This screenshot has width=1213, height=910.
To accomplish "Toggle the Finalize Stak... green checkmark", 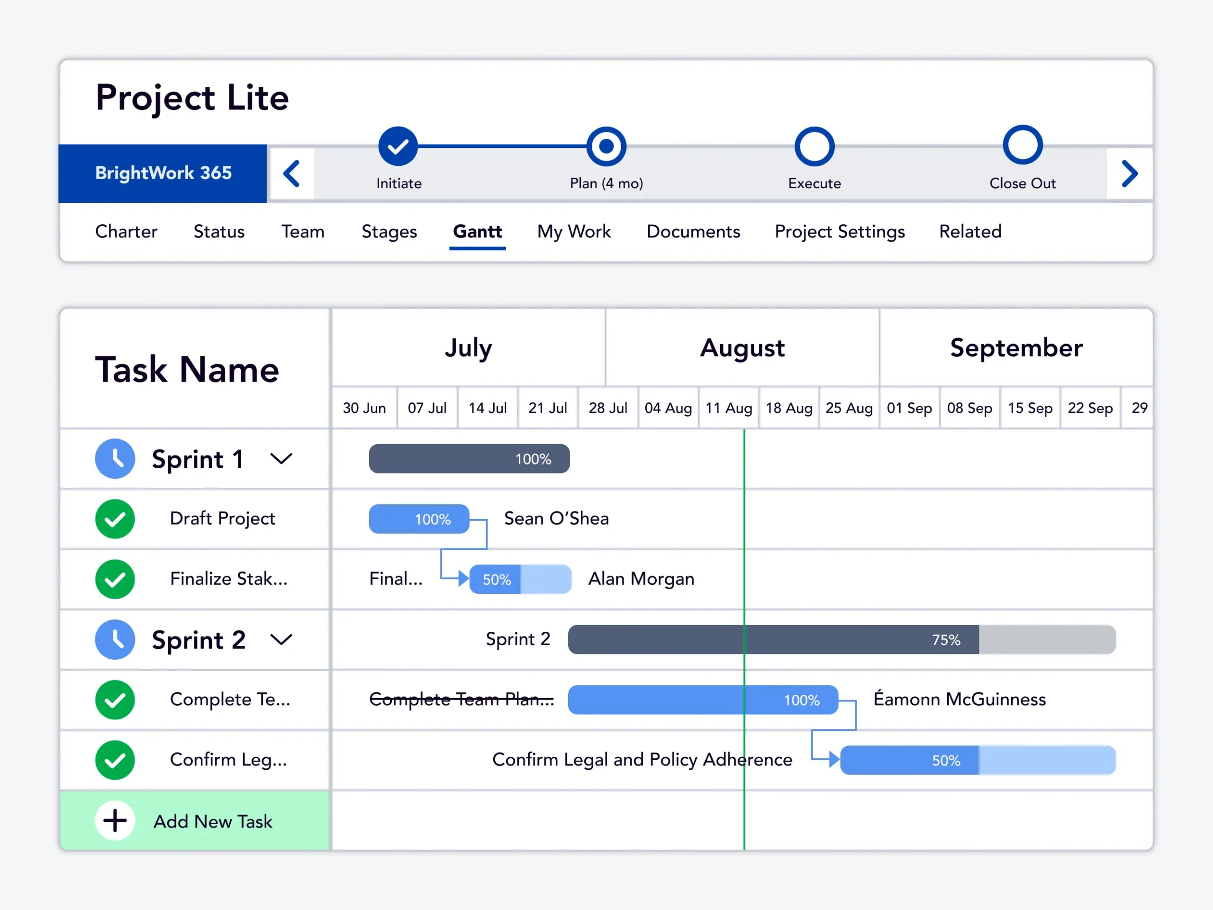I will click(115, 579).
